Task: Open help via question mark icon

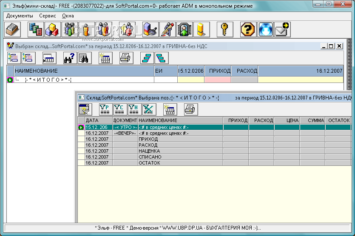Action: tap(248, 29)
